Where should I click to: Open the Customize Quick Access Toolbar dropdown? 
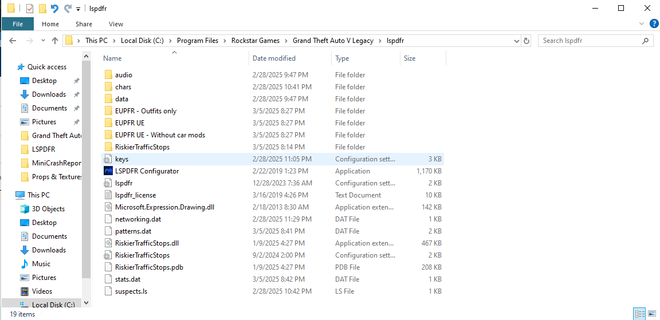click(78, 9)
